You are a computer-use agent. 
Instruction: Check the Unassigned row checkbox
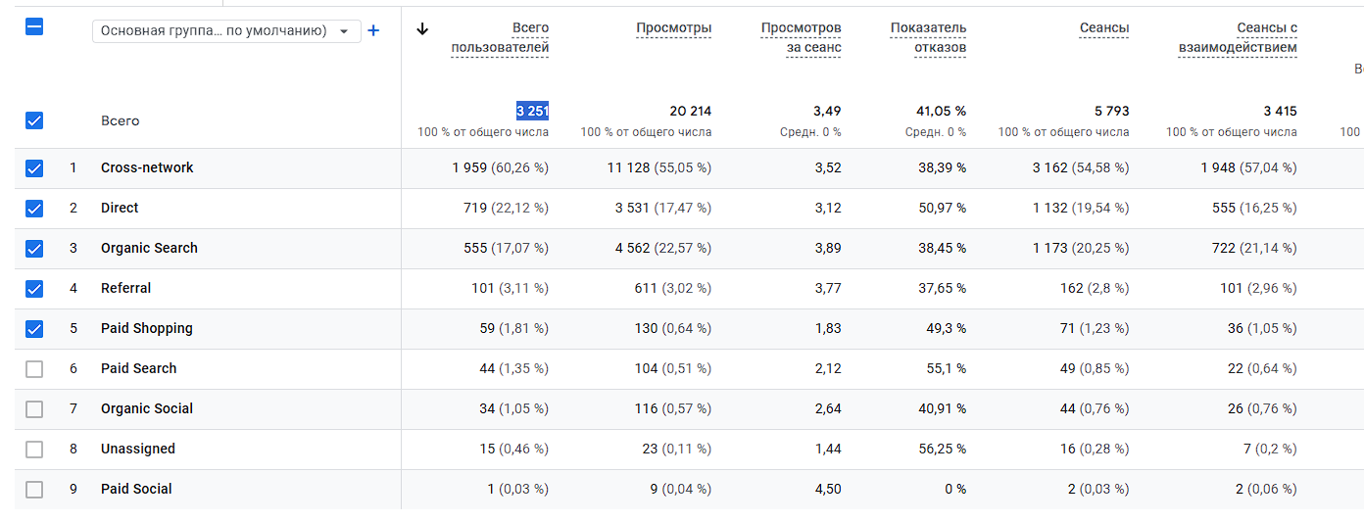[x=34, y=450]
